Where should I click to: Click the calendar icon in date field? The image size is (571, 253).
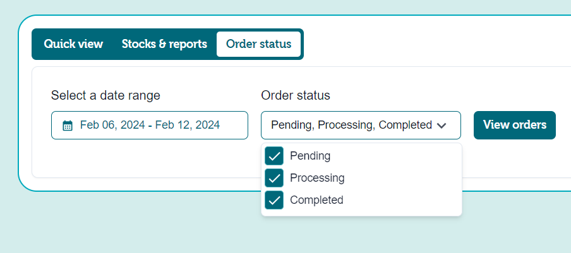point(68,126)
